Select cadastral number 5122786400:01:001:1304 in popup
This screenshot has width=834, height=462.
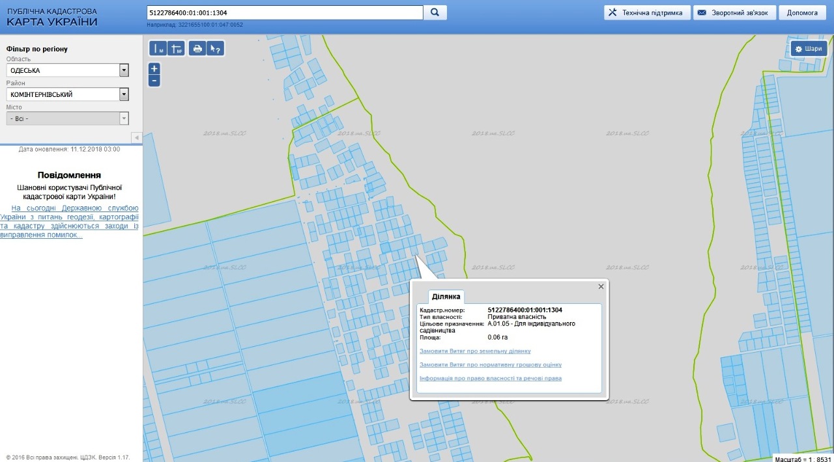[x=525, y=310]
